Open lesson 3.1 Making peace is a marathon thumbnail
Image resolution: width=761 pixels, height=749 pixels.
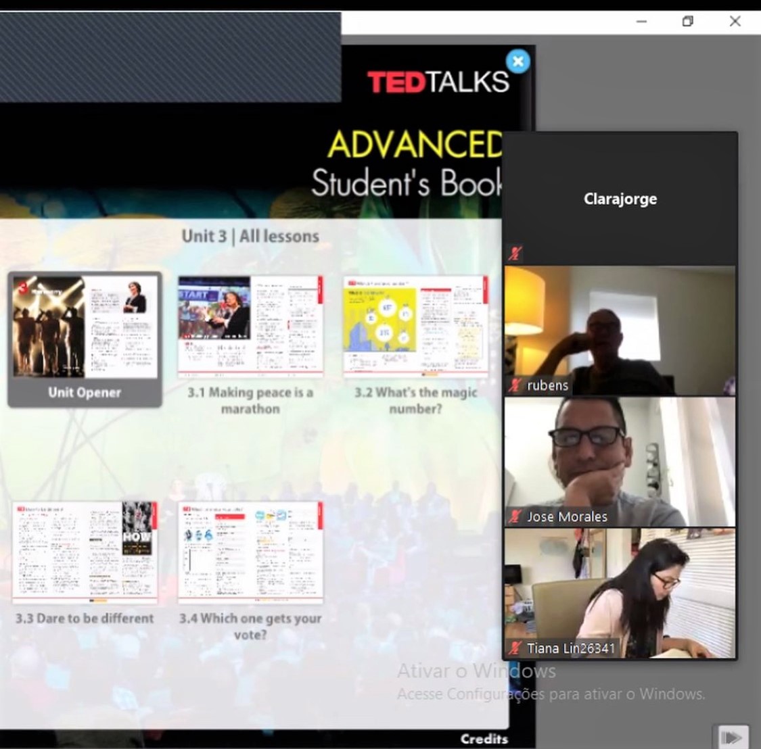click(250, 327)
